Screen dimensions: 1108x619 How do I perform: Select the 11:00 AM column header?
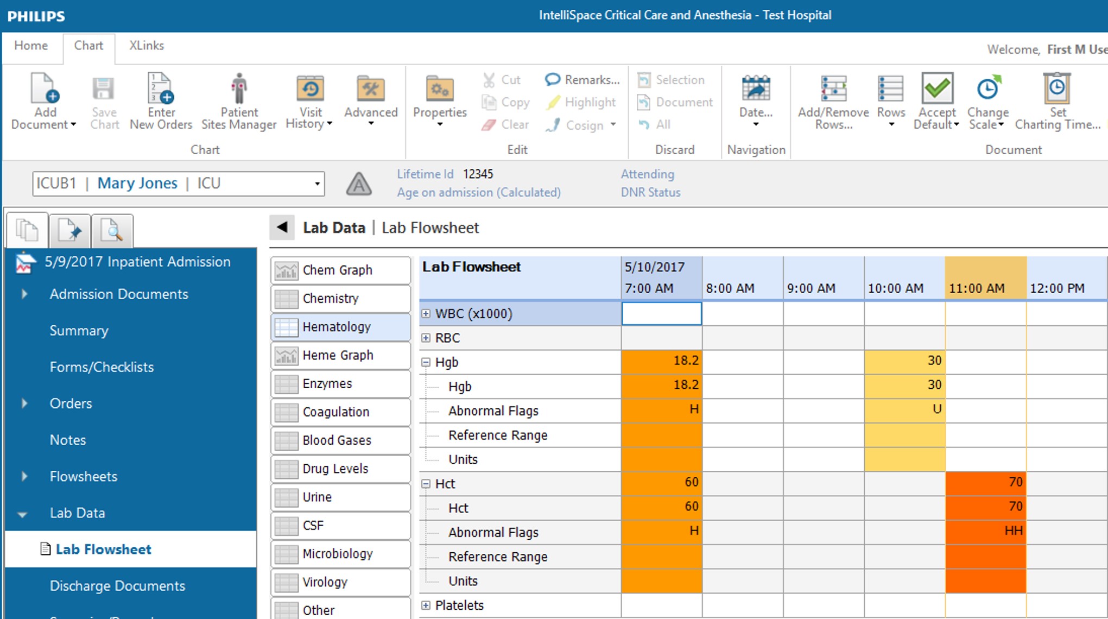[986, 277]
